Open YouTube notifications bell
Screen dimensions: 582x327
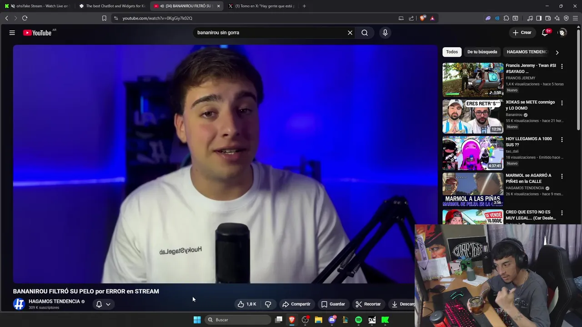point(545,33)
